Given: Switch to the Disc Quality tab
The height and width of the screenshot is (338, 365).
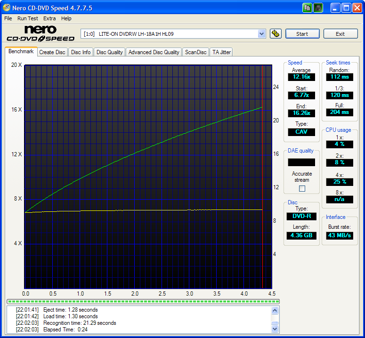Looking at the screenshot, I should pos(110,52).
